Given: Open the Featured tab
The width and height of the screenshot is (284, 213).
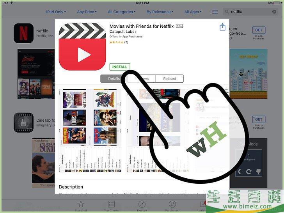Looking at the screenshot, I should (x=81, y=206).
